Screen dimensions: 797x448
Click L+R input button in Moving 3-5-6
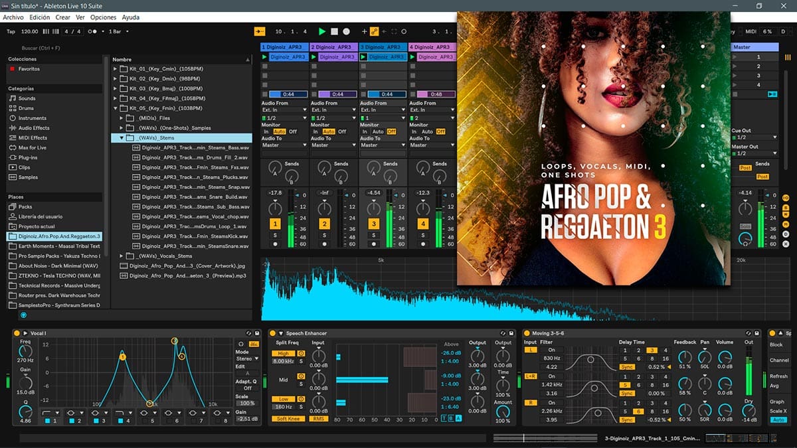(531, 376)
